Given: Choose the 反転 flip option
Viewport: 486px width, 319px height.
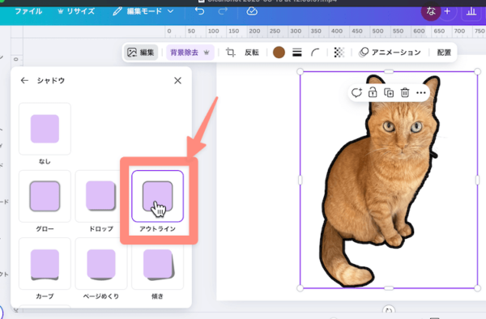Looking at the screenshot, I should point(251,53).
